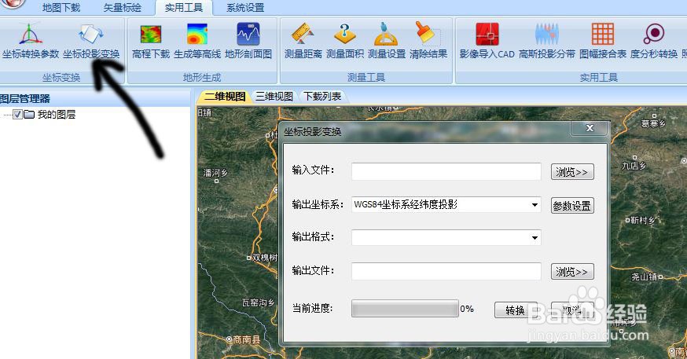
Task: Click the 当前进度 progress bar
Action: [405, 309]
